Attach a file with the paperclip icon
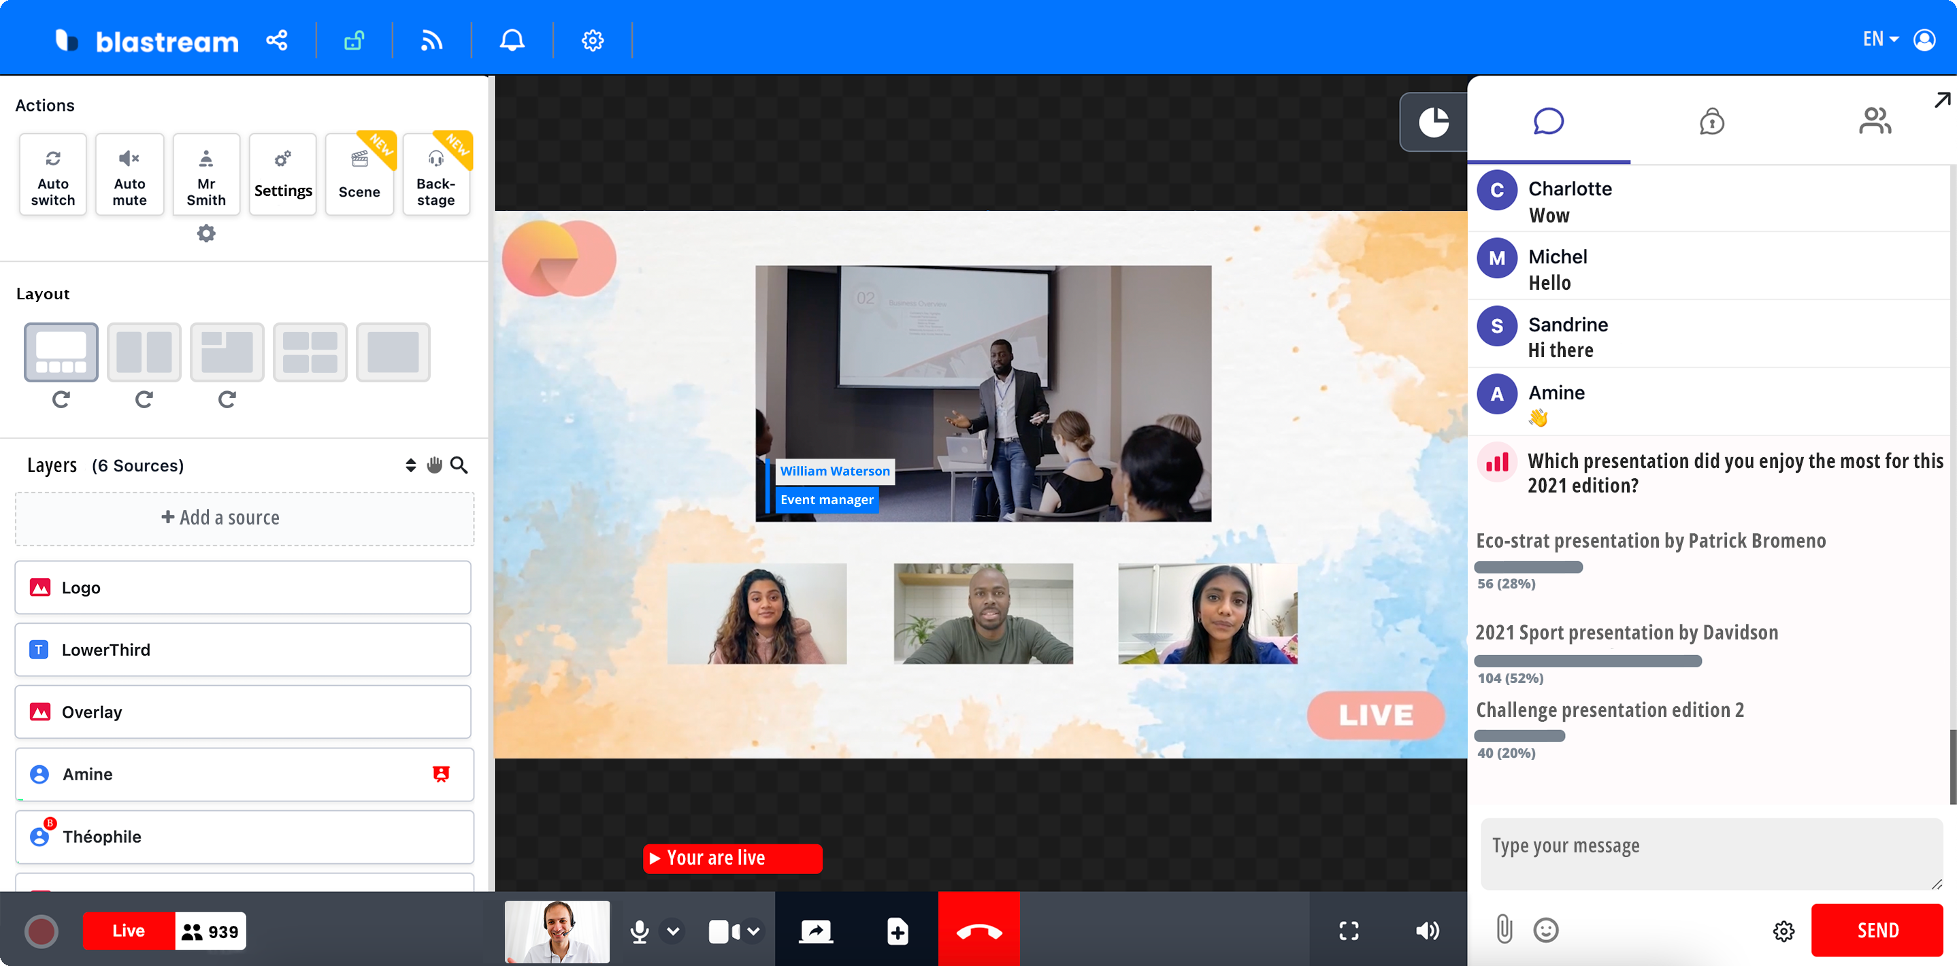Screen dimensions: 1957x966 click(x=1505, y=929)
